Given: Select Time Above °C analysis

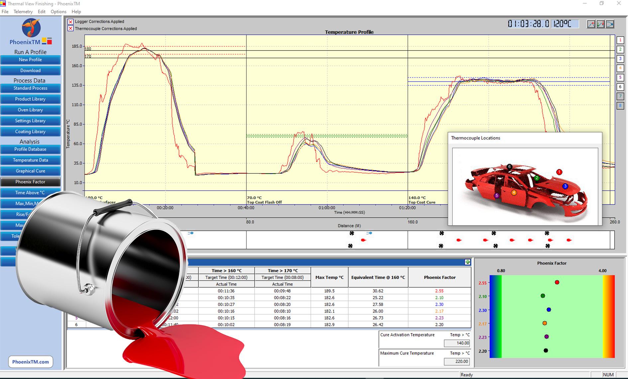Looking at the screenshot, I should click(x=30, y=193).
